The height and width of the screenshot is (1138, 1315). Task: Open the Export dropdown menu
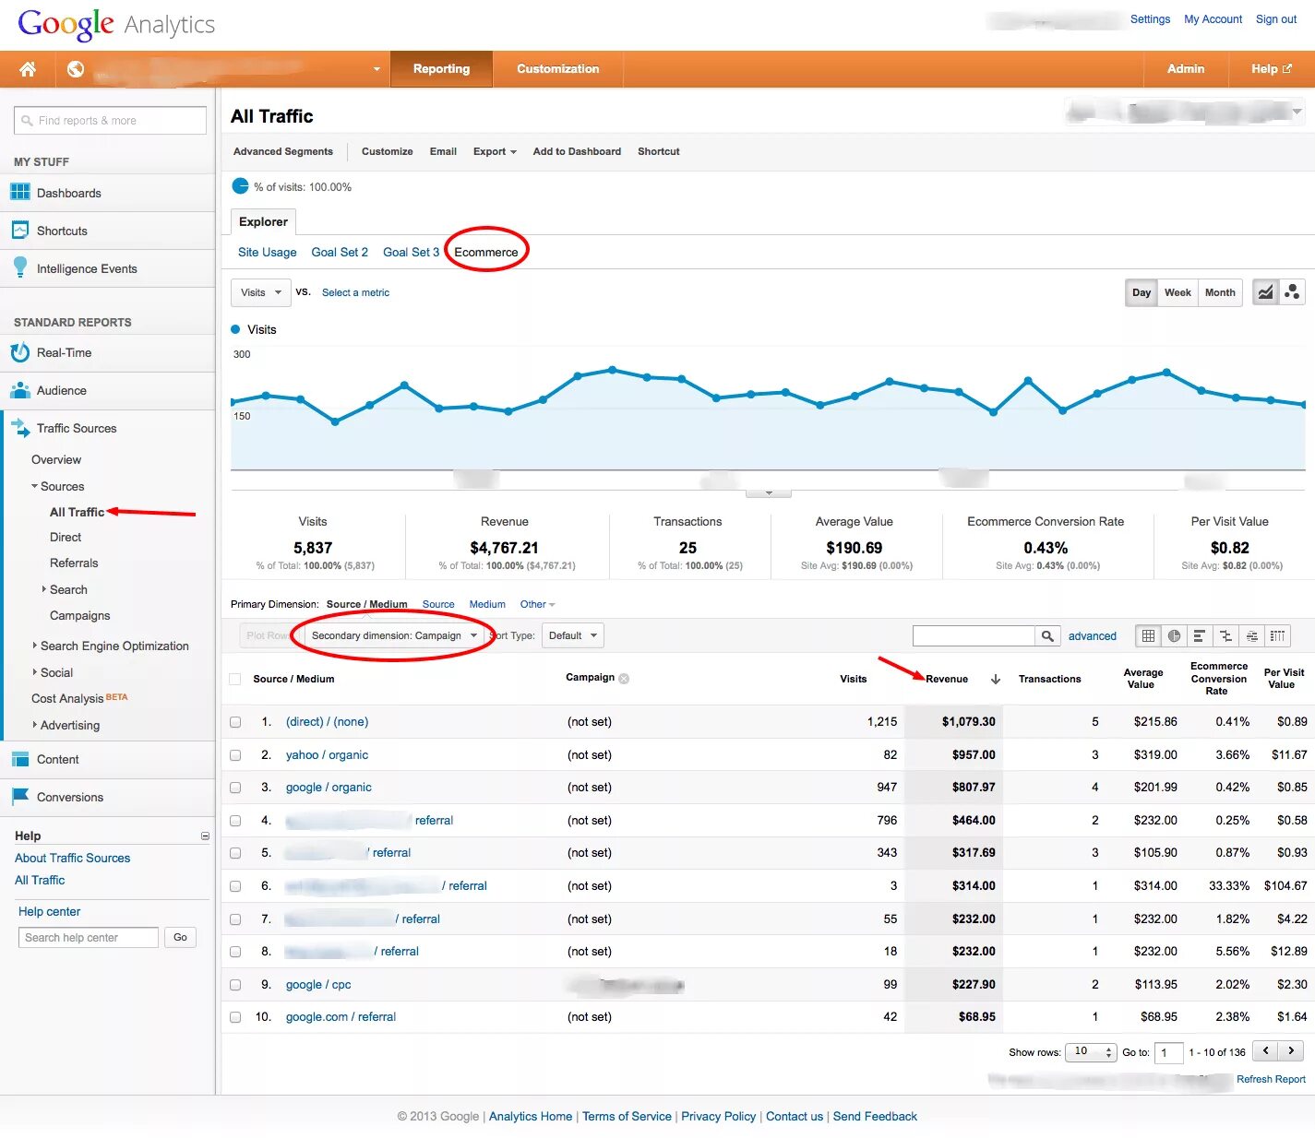(495, 151)
